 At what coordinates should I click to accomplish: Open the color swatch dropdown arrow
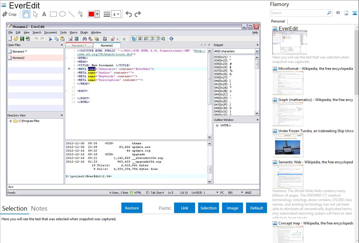(x=97, y=14)
